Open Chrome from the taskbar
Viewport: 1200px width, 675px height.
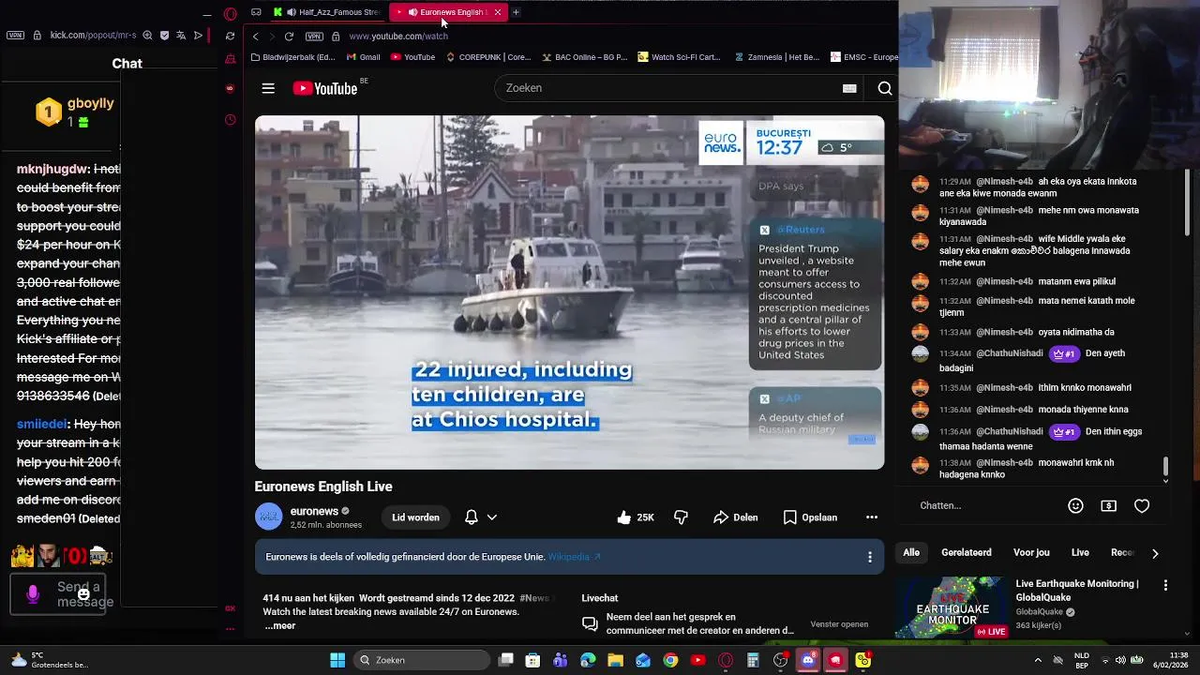(x=670, y=660)
